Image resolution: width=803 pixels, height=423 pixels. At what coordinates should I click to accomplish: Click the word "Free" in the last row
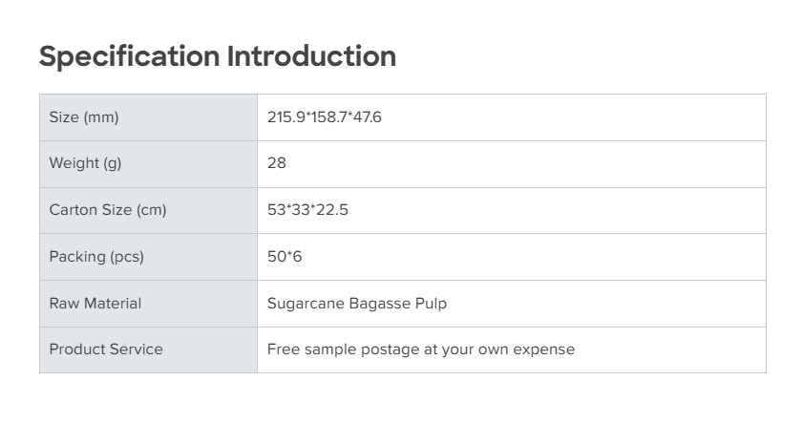[284, 349]
